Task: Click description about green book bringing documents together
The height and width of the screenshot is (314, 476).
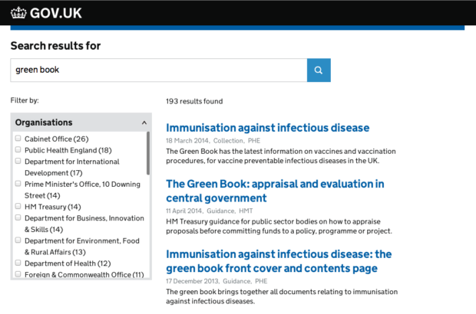Action: coord(282,296)
